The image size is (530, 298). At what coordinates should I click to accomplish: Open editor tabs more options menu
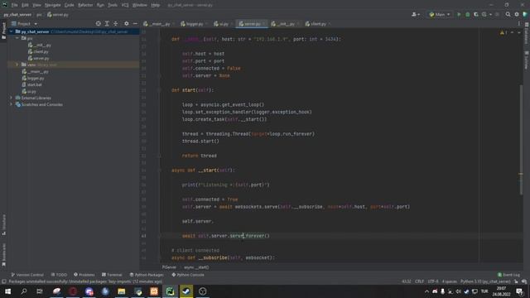tap(519, 24)
